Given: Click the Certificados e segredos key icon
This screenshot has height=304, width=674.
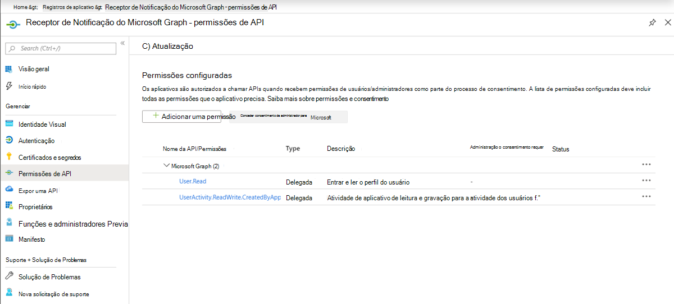Looking at the screenshot, I should pos(9,156).
